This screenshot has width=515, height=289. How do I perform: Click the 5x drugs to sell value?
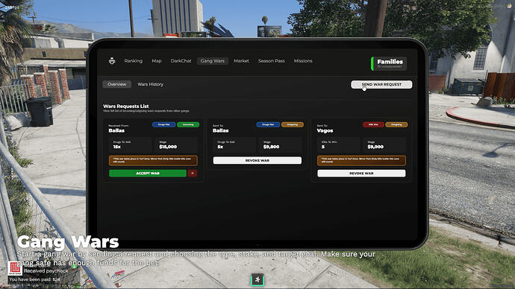220,147
